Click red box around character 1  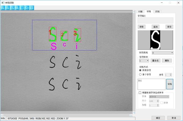[x=52, y=34]
